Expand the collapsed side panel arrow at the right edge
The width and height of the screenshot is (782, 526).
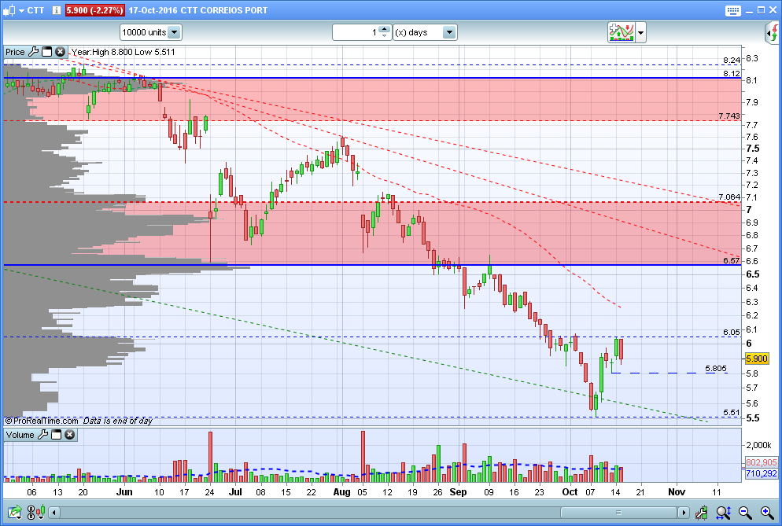(x=772, y=33)
